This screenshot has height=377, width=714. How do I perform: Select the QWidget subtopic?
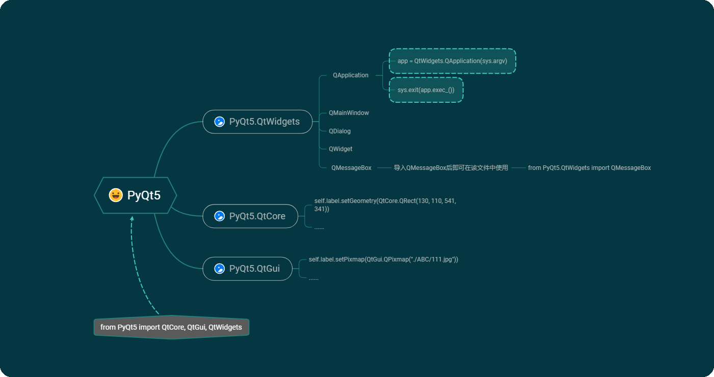340,149
